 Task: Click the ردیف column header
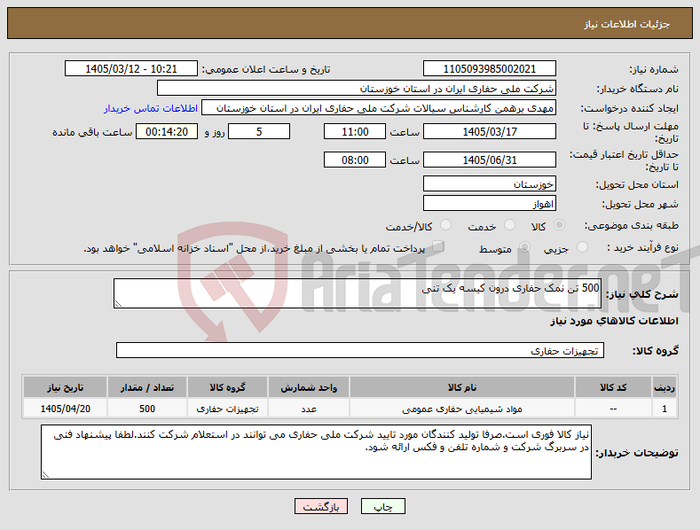(665, 387)
